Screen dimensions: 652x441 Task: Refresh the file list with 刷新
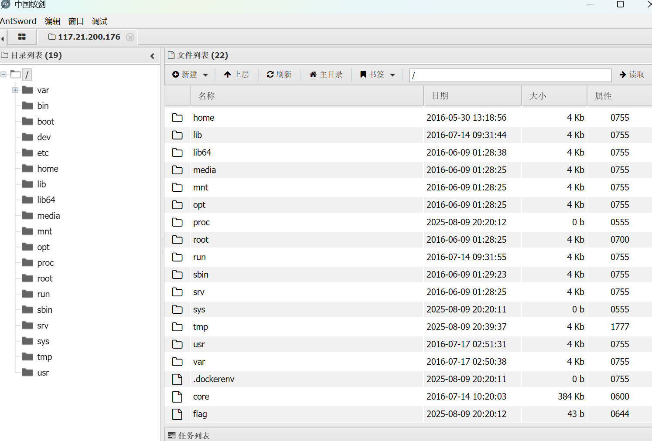click(279, 75)
